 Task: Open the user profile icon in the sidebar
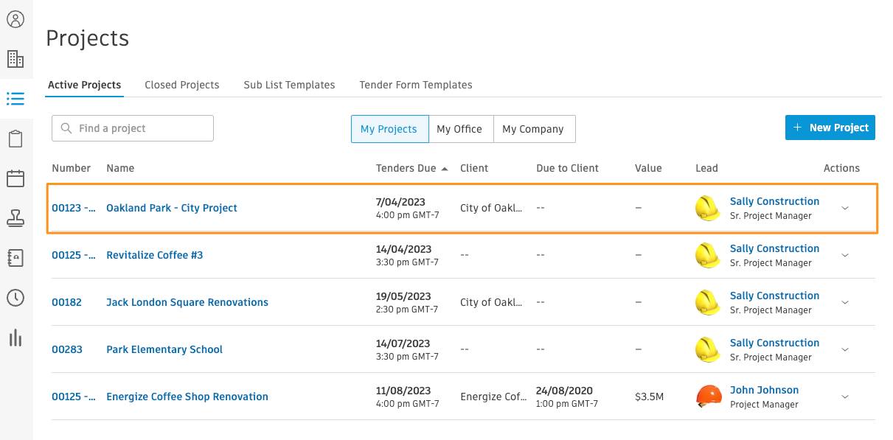pyautogui.click(x=15, y=19)
